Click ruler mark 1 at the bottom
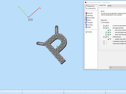 pyautogui.click(x=22, y=93)
